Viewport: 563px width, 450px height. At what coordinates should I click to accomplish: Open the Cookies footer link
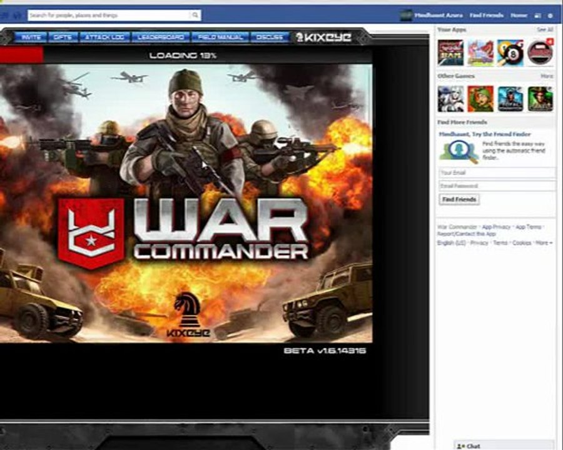pos(522,243)
